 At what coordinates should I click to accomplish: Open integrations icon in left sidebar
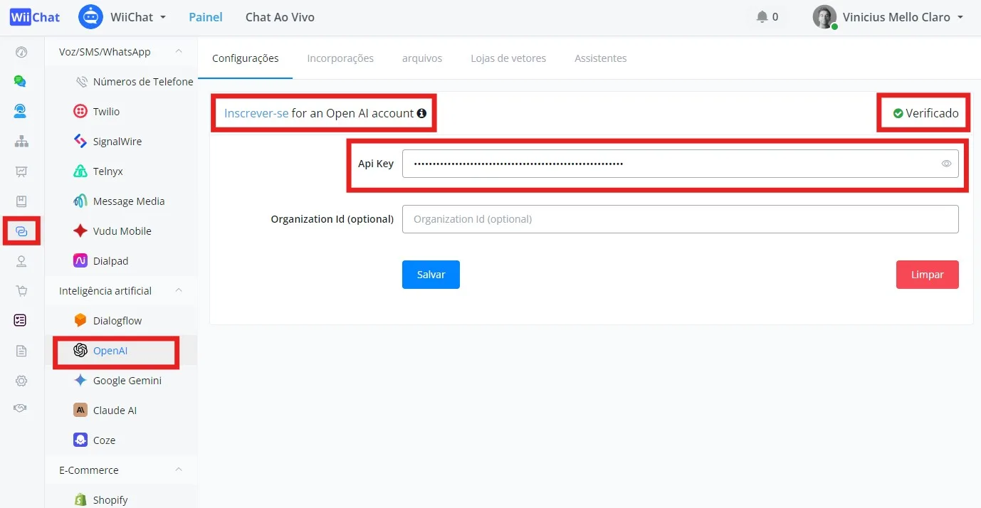[x=21, y=231]
